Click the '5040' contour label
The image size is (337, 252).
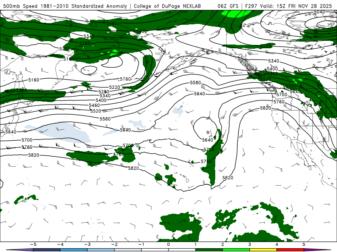click(x=319, y=12)
